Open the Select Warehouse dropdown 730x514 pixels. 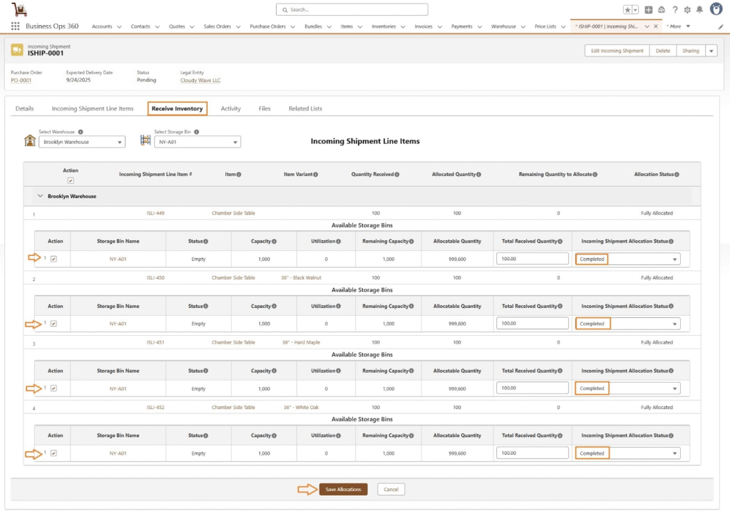[82, 142]
